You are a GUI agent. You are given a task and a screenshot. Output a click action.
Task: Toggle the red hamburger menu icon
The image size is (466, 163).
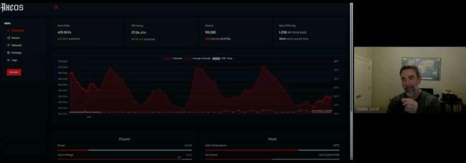[56, 7]
